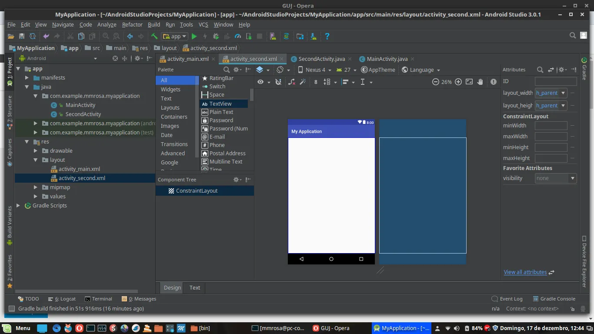
Task: Toggle the 1: Project side panel
Action: point(10,70)
